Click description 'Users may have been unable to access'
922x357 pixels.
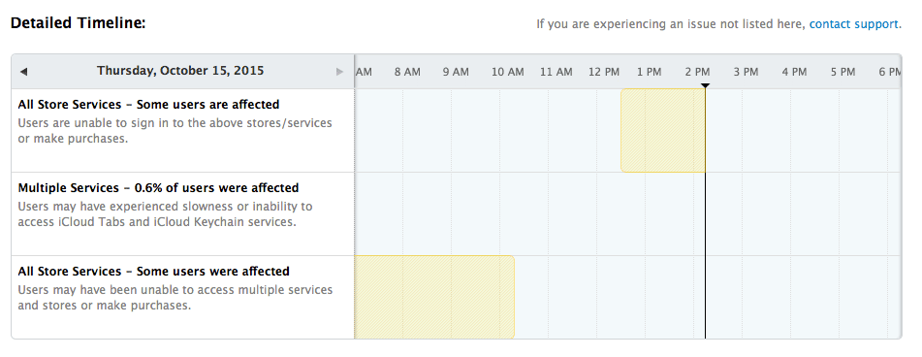tap(175, 298)
